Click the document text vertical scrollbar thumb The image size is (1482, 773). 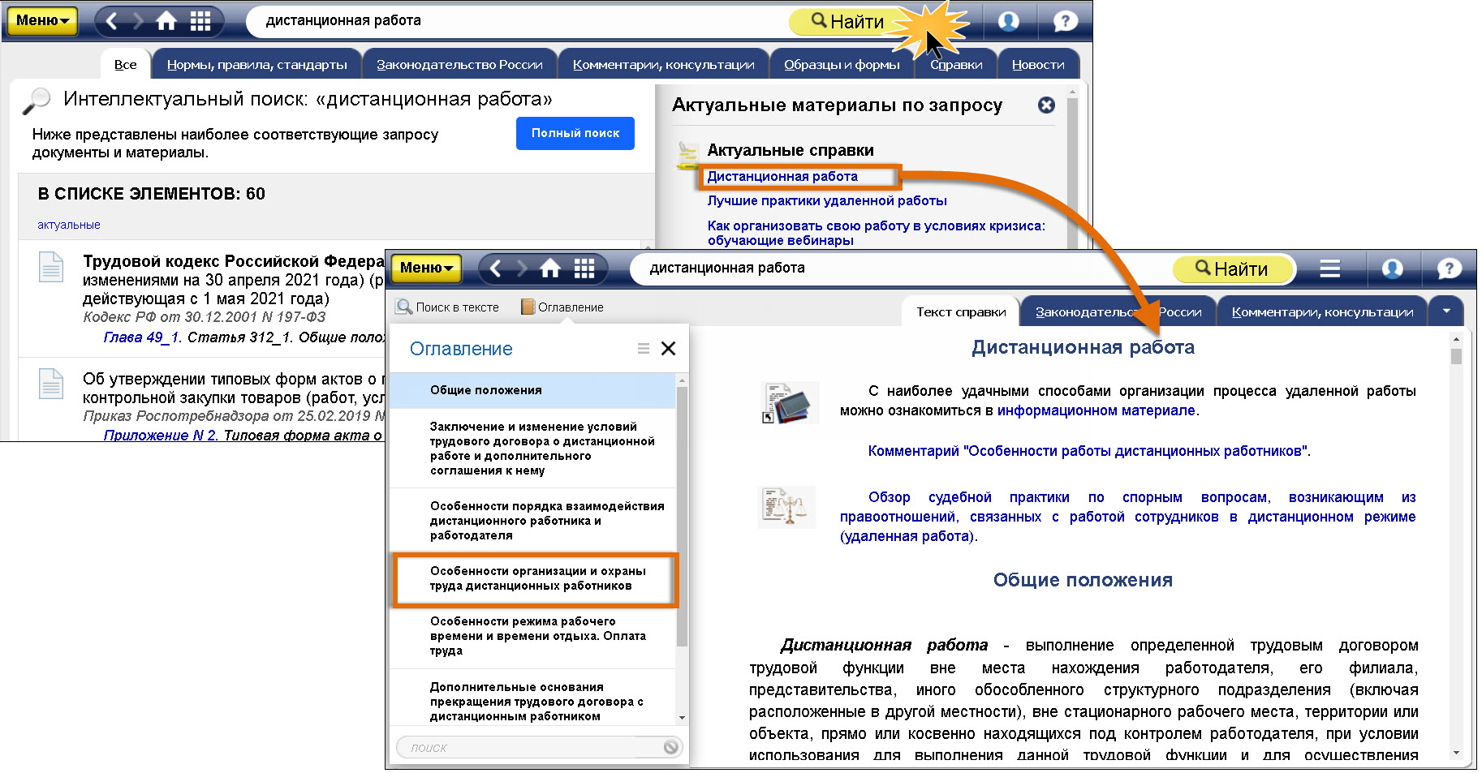(x=1456, y=357)
